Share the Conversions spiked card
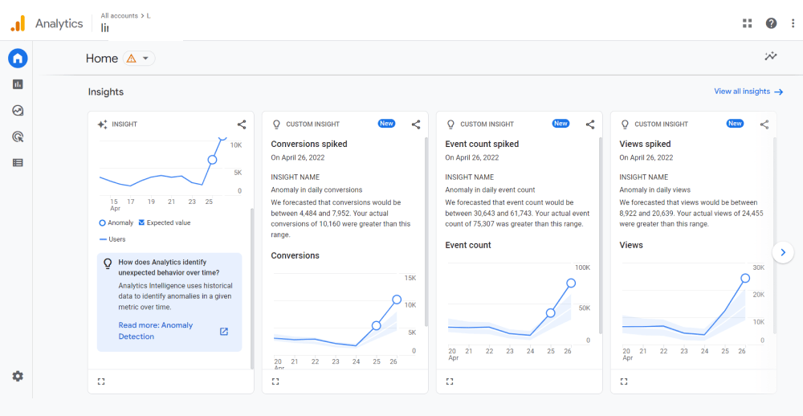 click(416, 124)
